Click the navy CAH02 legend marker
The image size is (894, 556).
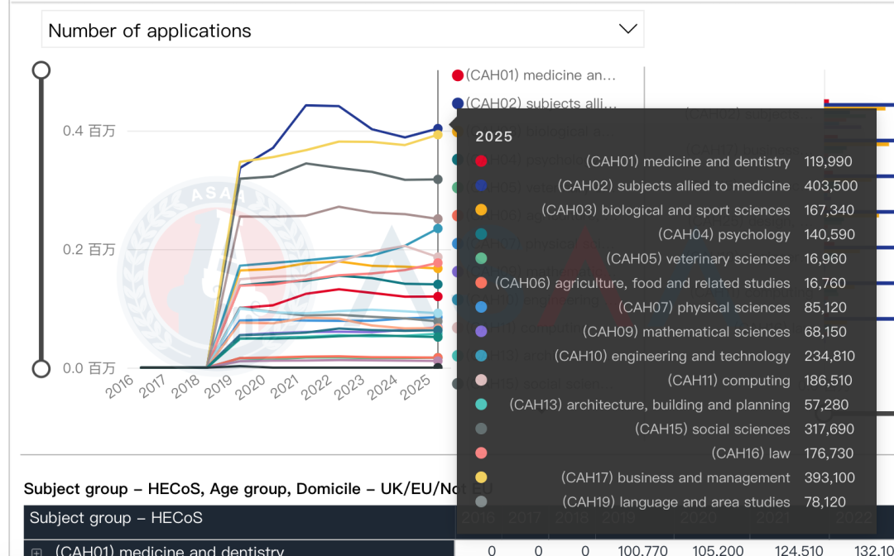coord(457,103)
